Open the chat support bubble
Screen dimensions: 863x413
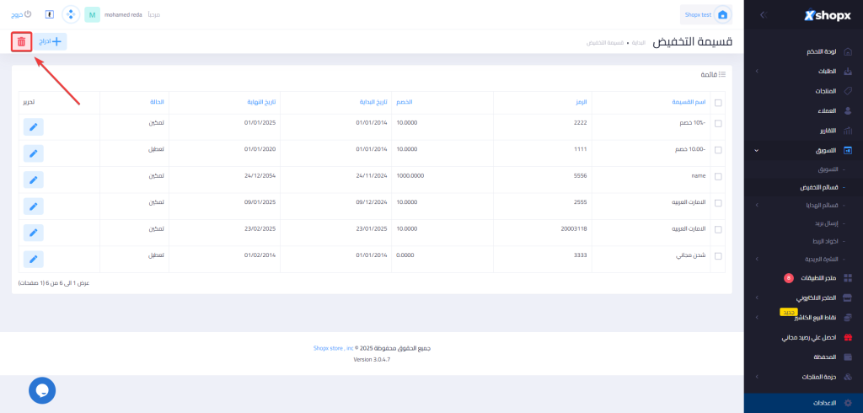tap(42, 389)
